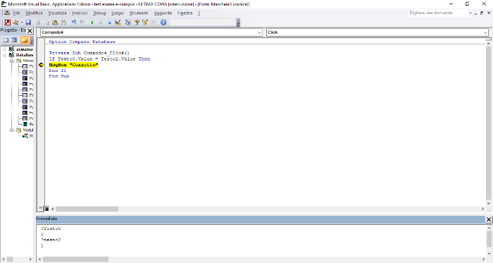Click the Immediata window horizontal scrollbar thumb
The height and width of the screenshot is (263, 493).
[x=76, y=259]
